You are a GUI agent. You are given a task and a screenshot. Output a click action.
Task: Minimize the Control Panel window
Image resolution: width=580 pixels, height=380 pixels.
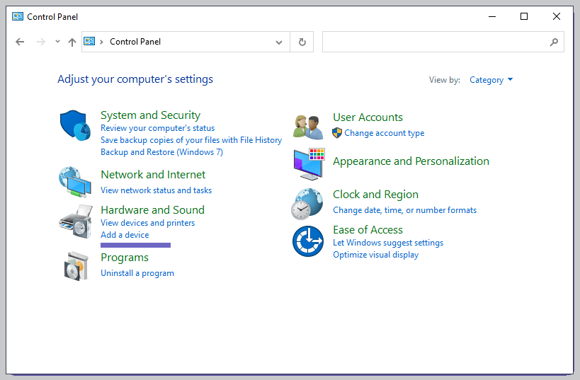pyautogui.click(x=492, y=16)
